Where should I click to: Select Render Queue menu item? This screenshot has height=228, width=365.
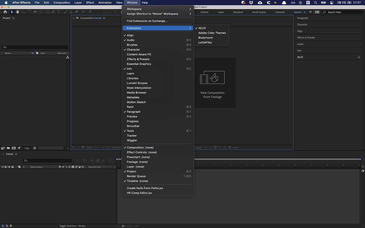pos(158,176)
